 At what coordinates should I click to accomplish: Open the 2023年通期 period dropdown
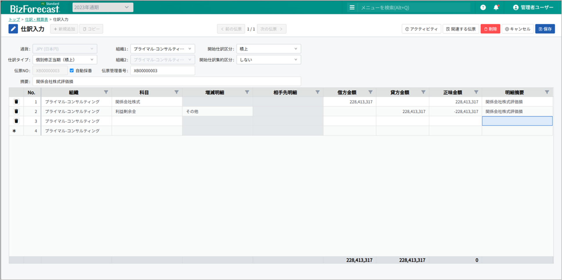103,8
